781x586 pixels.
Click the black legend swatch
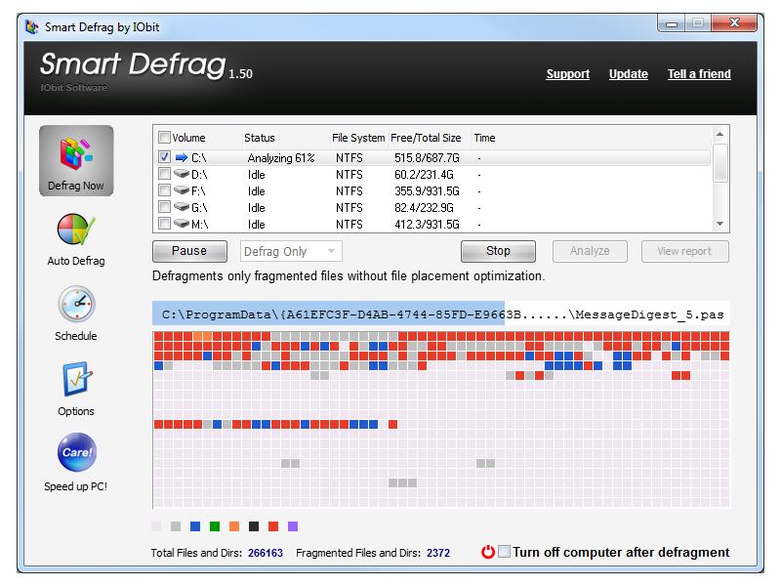(254, 526)
